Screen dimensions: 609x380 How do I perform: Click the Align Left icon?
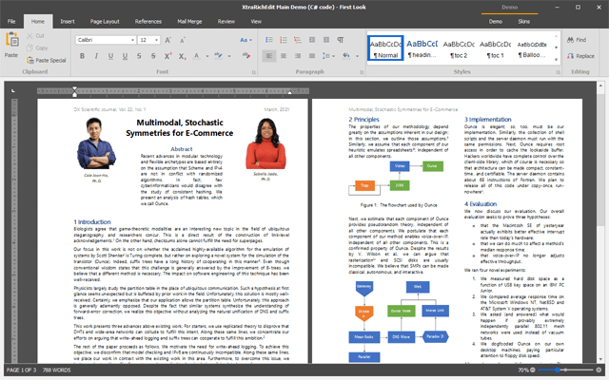pyautogui.click(x=269, y=55)
